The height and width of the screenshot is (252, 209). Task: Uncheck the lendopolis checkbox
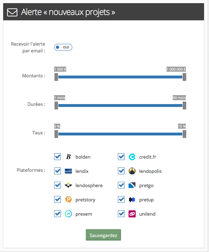[121, 171]
